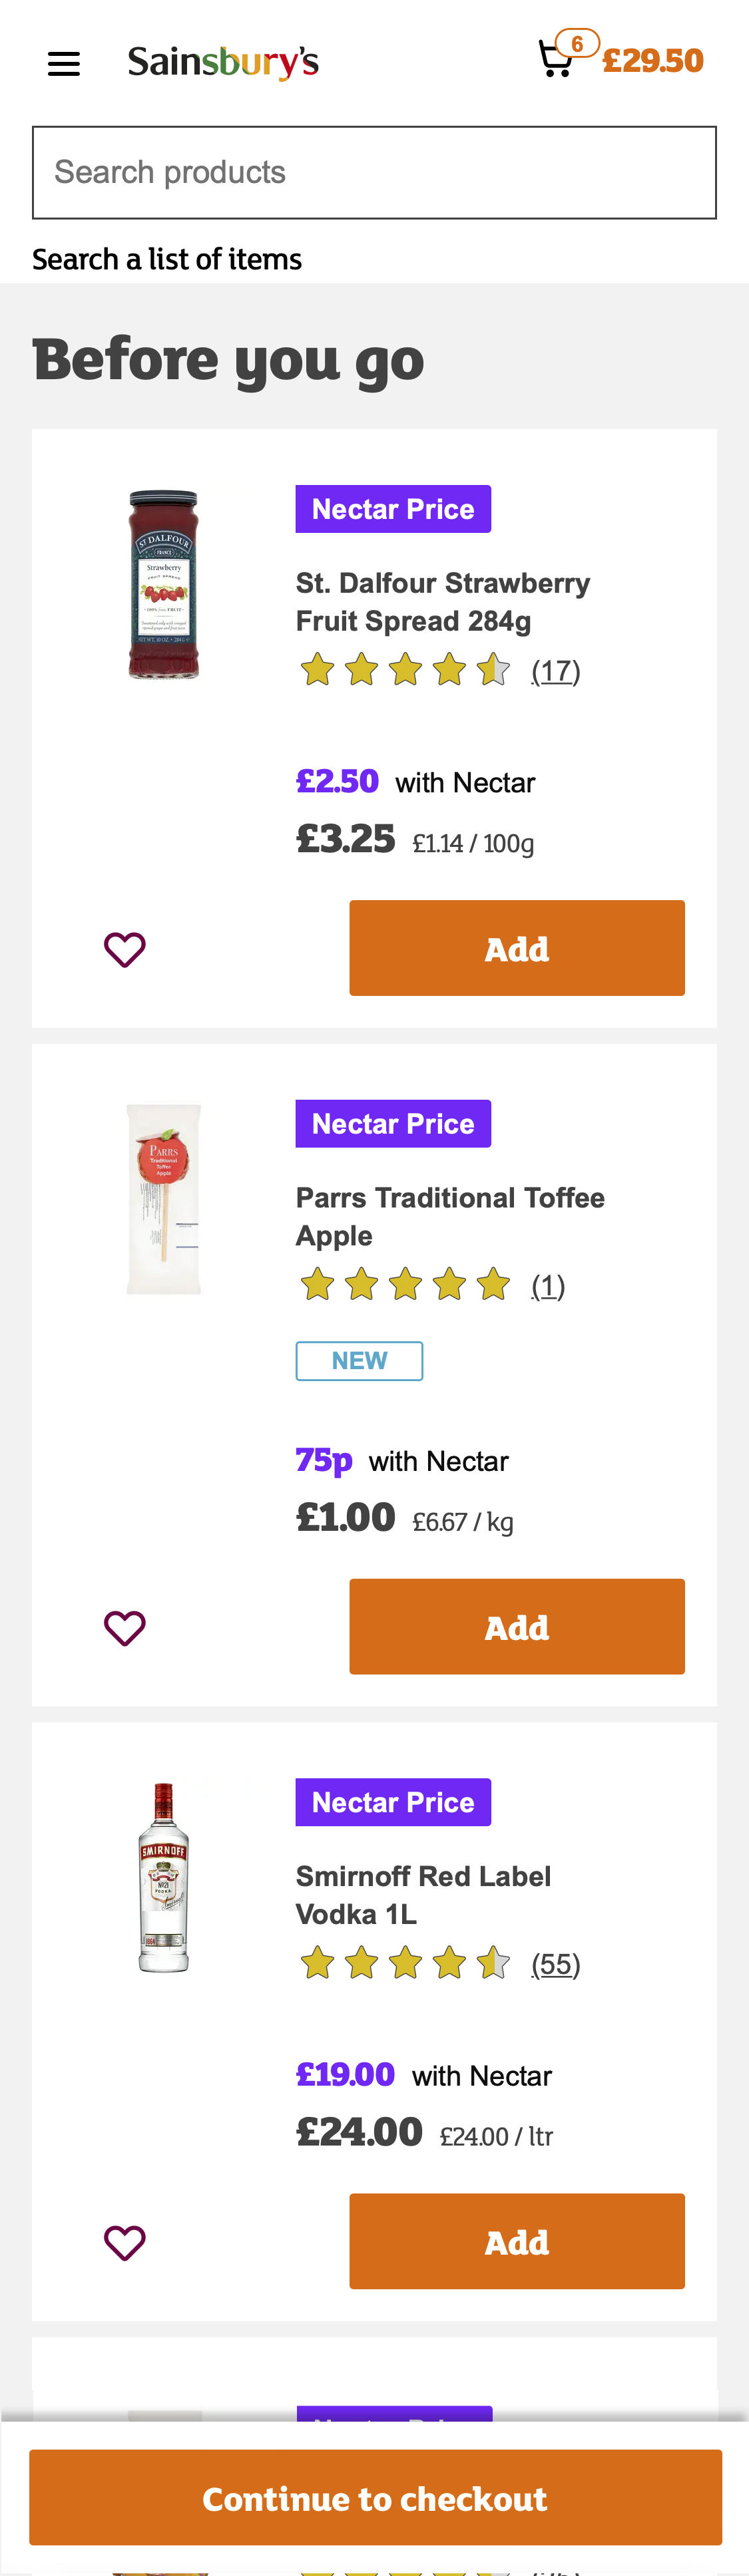View the Smirnoff vodka bottle image
The width and height of the screenshot is (749, 2576).
pos(163,1877)
